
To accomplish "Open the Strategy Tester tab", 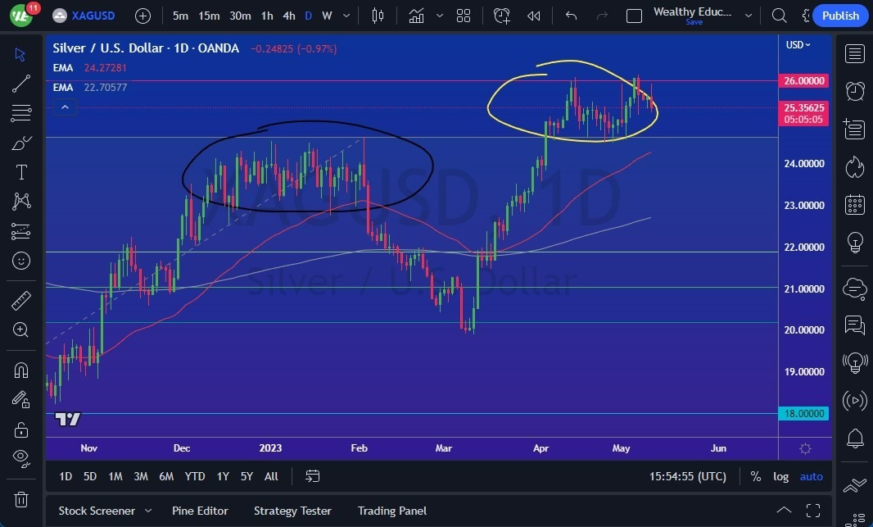I will point(292,511).
